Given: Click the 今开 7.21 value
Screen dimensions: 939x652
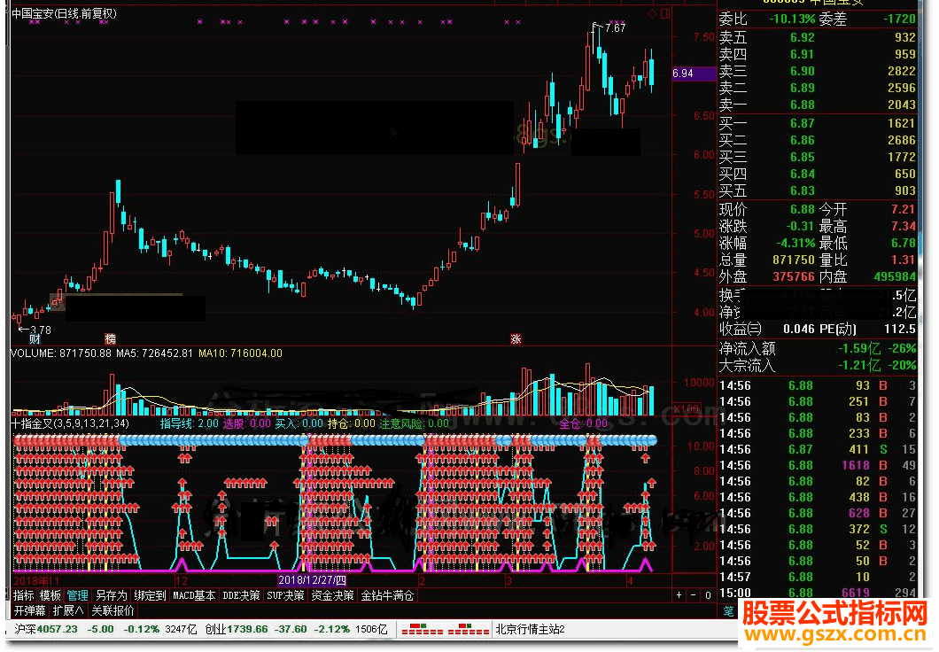Looking at the screenshot, I should pyautogui.click(x=904, y=210).
